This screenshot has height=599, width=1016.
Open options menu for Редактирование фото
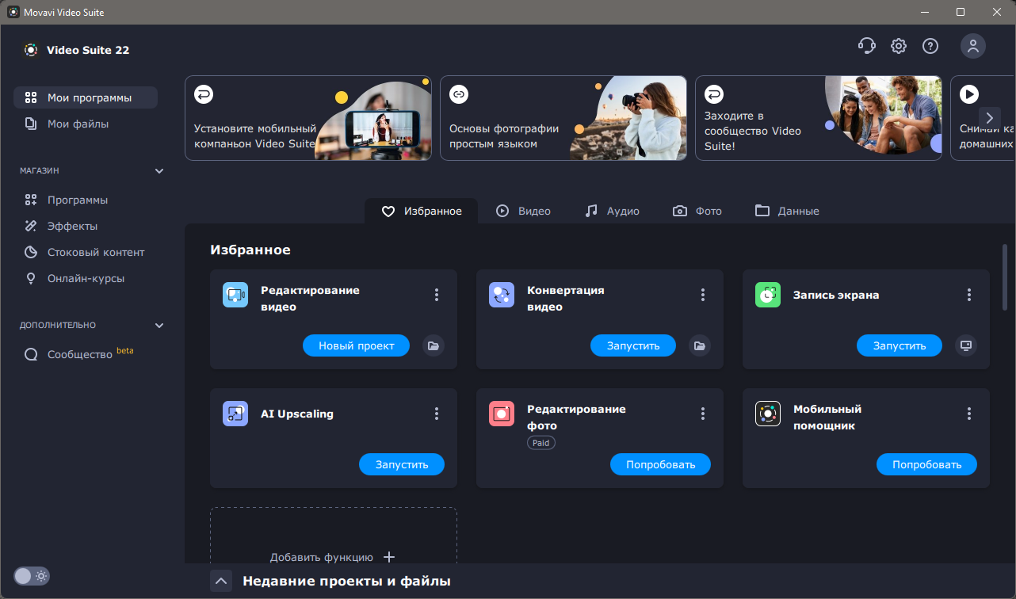coord(703,414)
